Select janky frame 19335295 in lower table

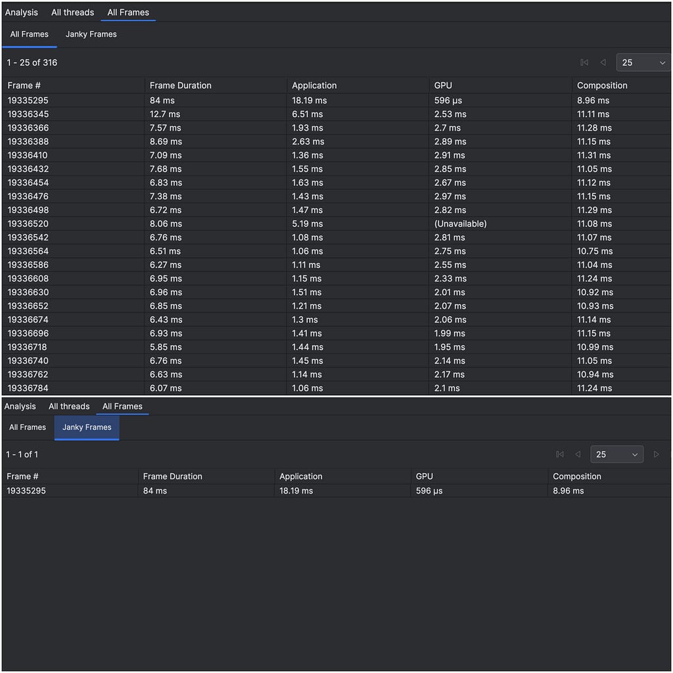[x=336, y=490]
